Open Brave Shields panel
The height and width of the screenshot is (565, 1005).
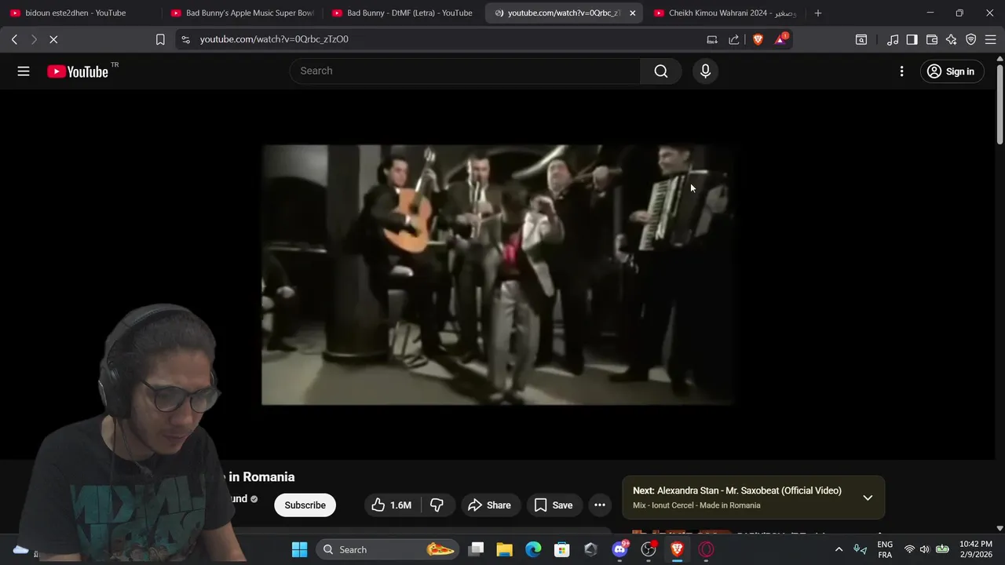[758, 39]
